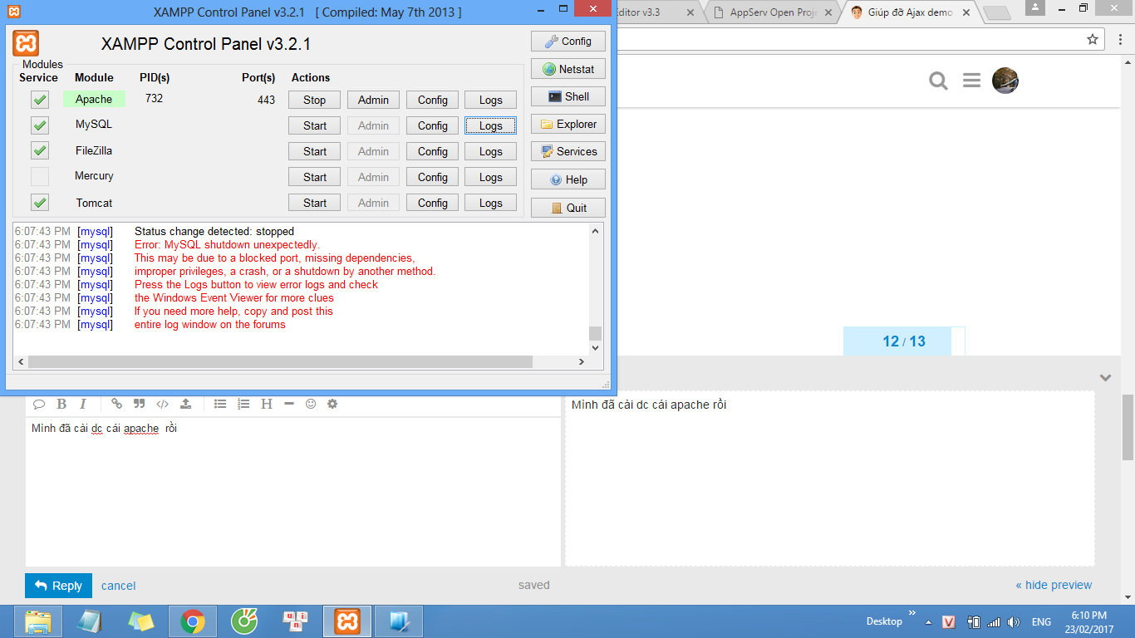The width and height of the screenshot is (1135, 638).
Task: Click the hide preview link
Action: point(1054,585)
